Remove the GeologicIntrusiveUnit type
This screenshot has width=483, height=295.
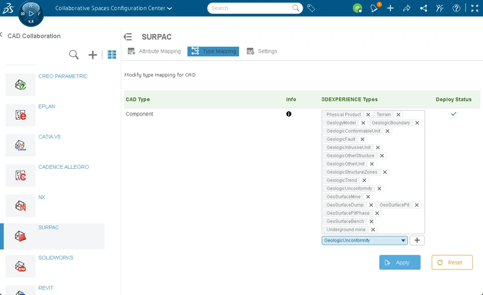coord(378,147)
